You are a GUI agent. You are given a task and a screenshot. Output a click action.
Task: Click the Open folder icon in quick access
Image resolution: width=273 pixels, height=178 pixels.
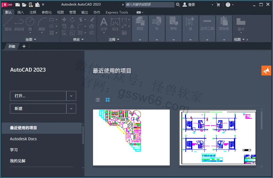(24, 5)
